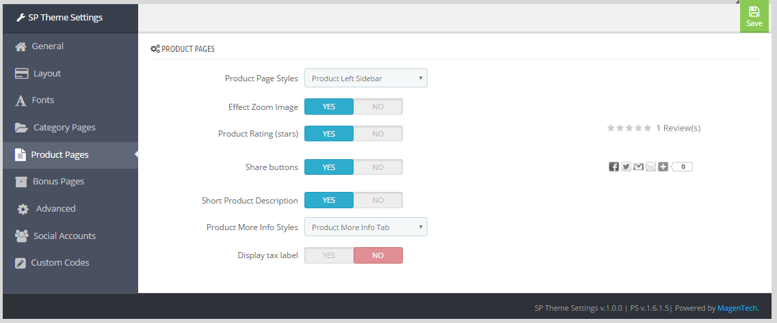Go to Custom Codes tab
777x323 pixels.
(70, 263)
